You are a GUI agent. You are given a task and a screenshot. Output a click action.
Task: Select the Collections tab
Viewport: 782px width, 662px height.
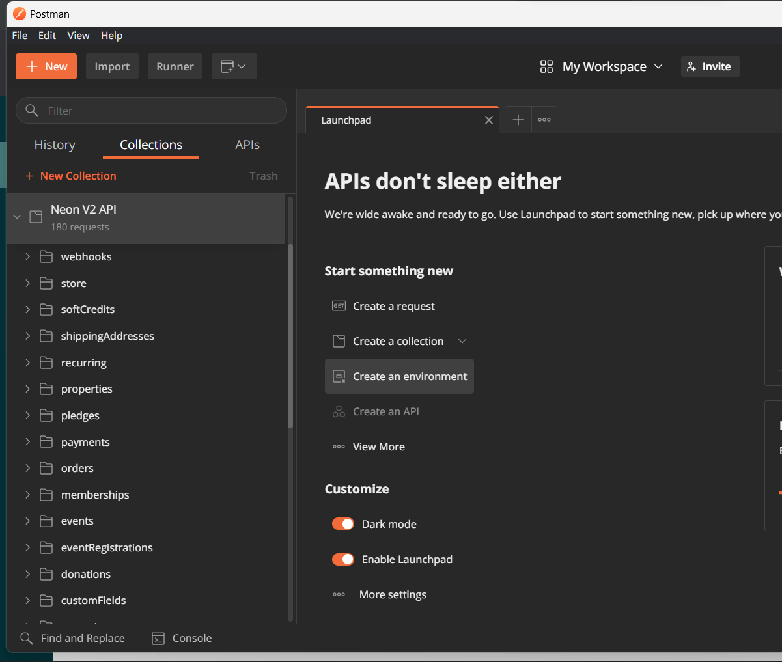(x=151, y=145)
